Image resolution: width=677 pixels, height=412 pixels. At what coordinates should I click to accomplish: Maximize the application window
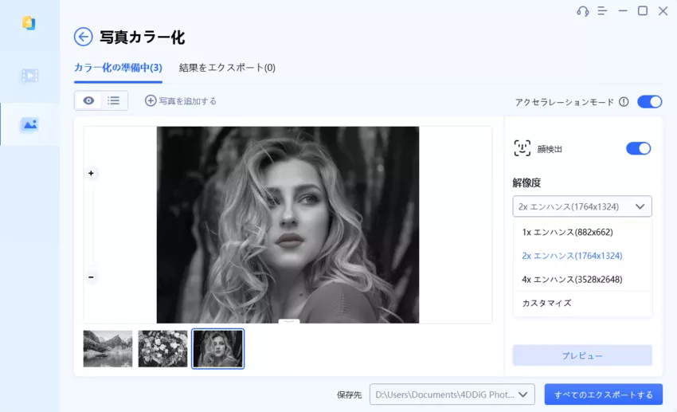[643, 11]
